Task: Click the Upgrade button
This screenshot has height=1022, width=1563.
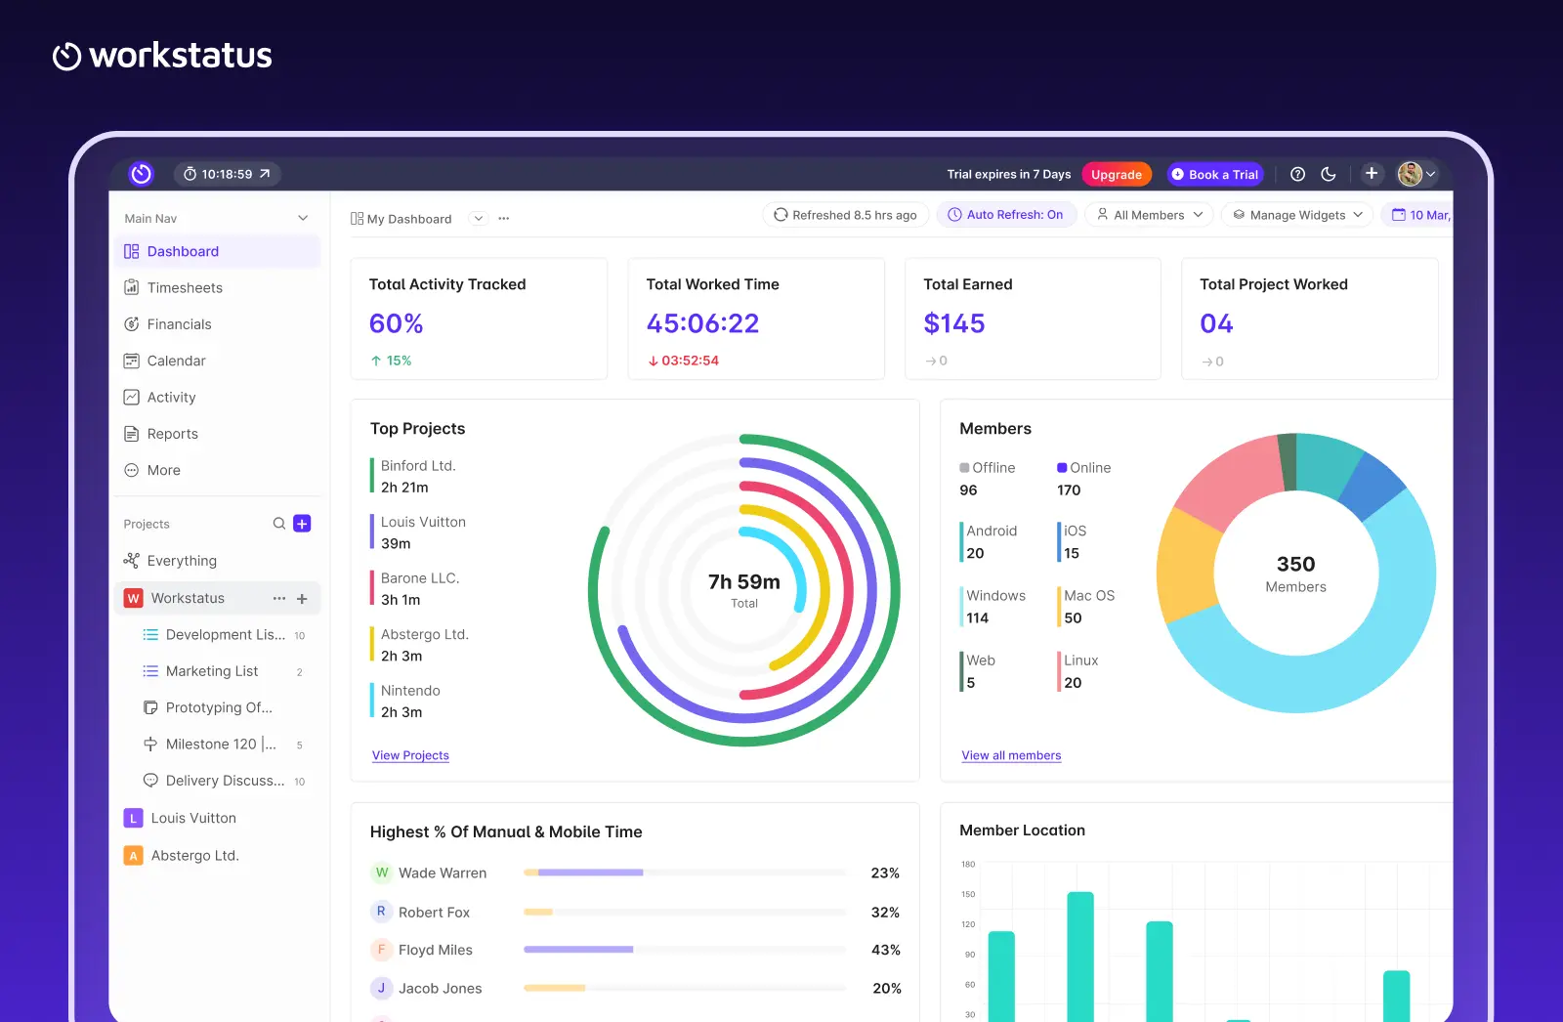Action: coord(1117,174)
